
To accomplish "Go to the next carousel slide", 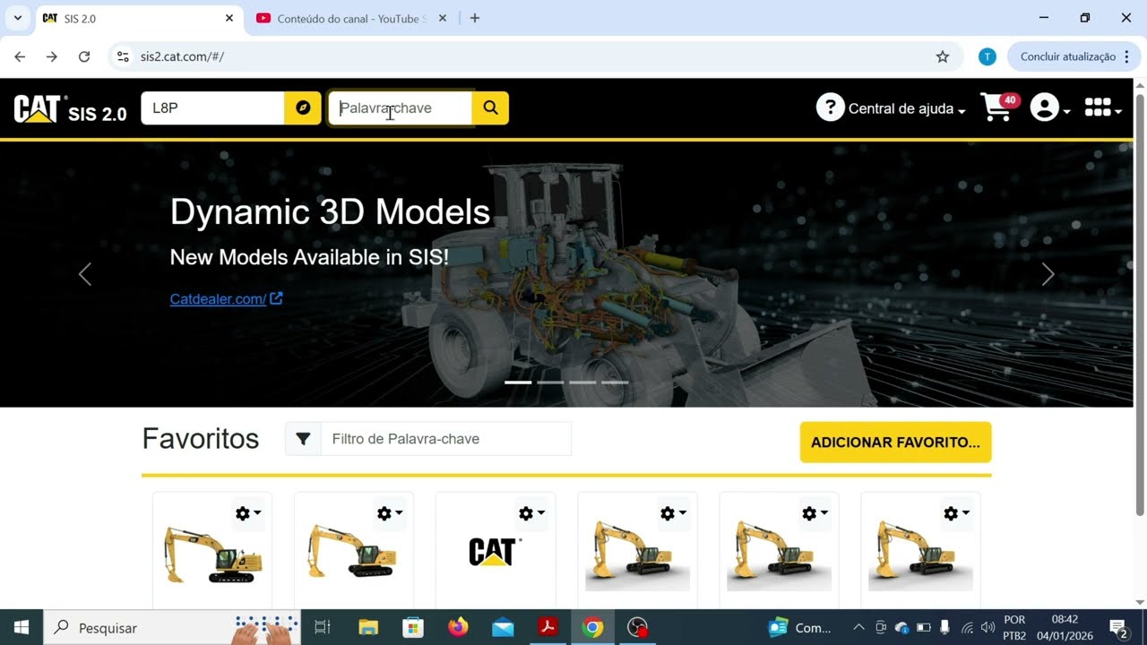I will (x=1048, y=274).
